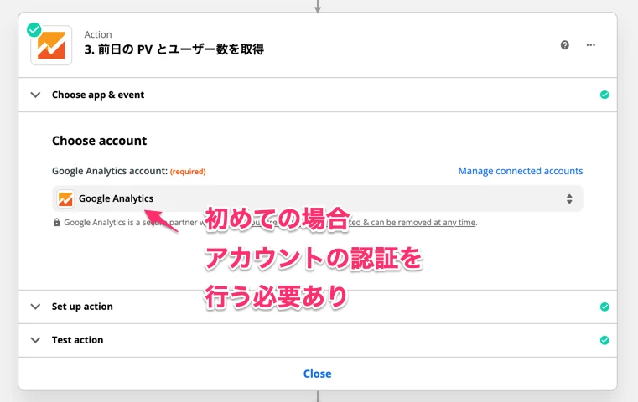Click the Choose account heading
Image resolution: width=638 pixels, height=402 pixels.
pos(99,141)
